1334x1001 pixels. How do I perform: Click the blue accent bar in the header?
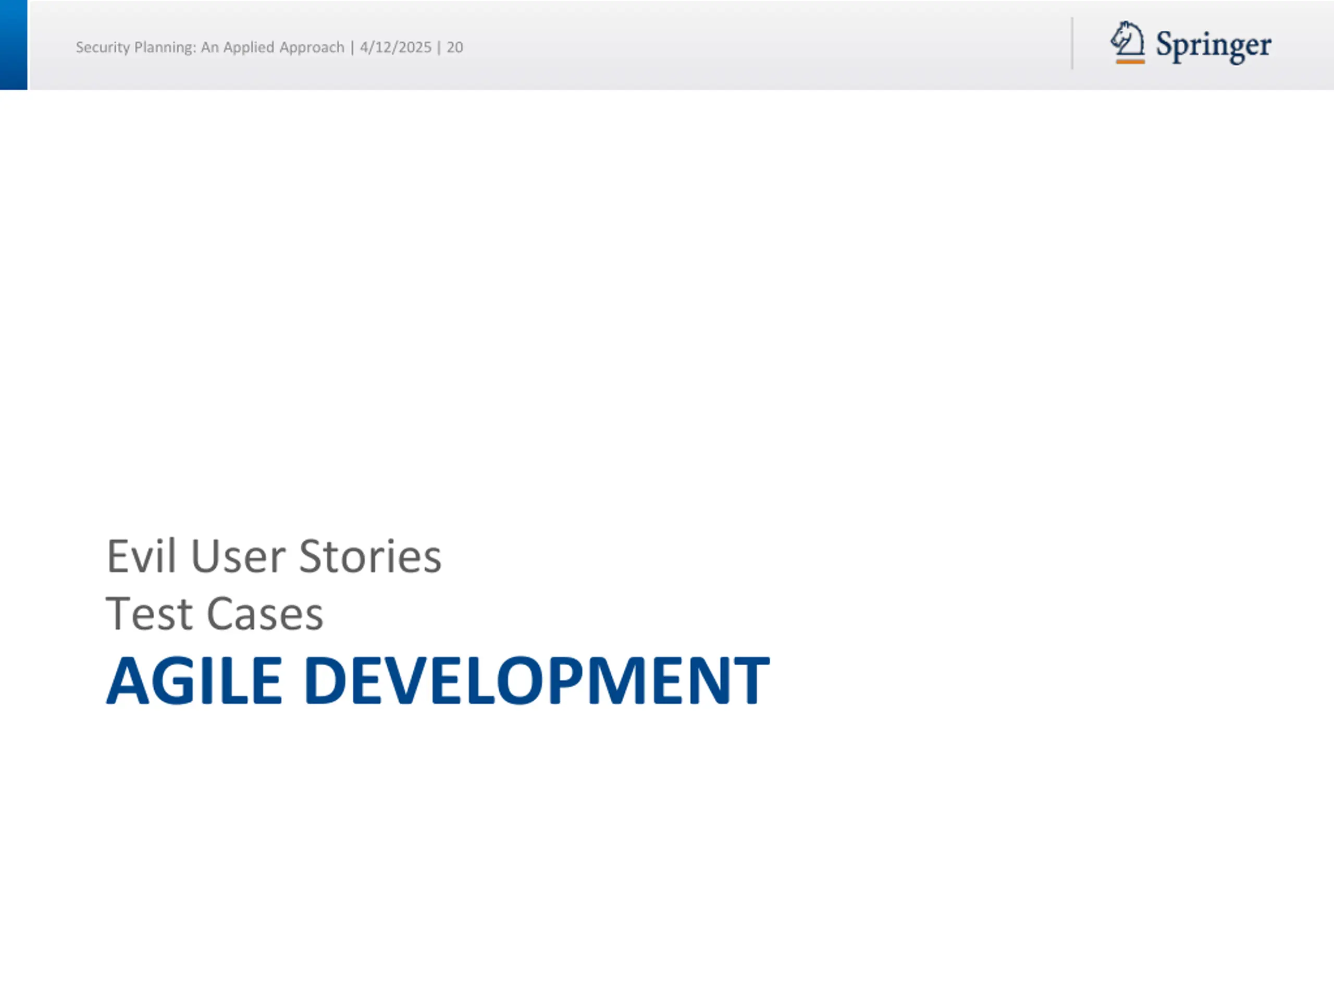[14, 45]
